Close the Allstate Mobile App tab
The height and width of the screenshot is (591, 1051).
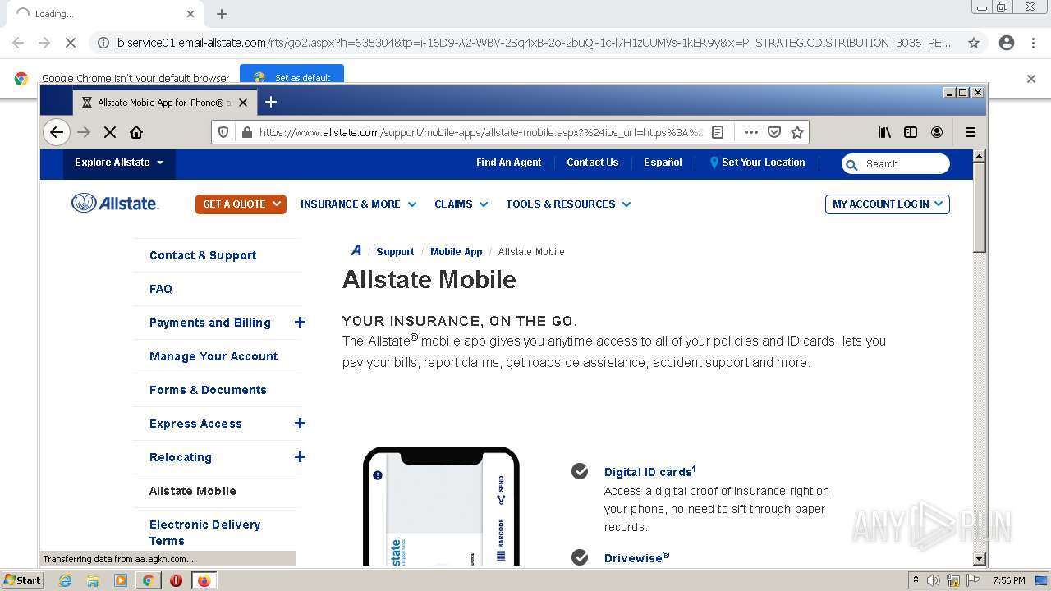(x=243, y=103)
